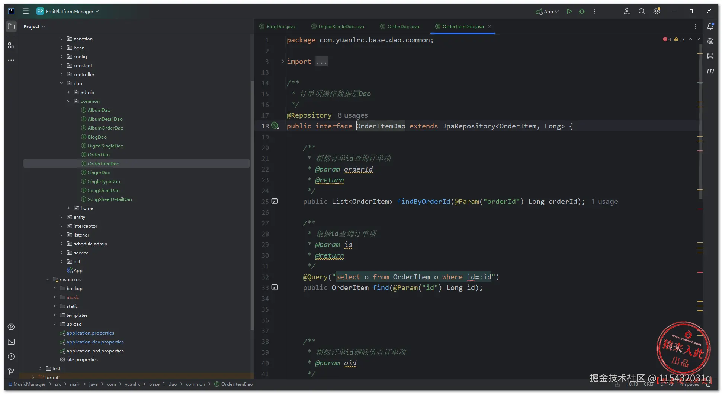722x394 pixels.
Task: Open the Problems tool window
Action: tap(11, 356)
